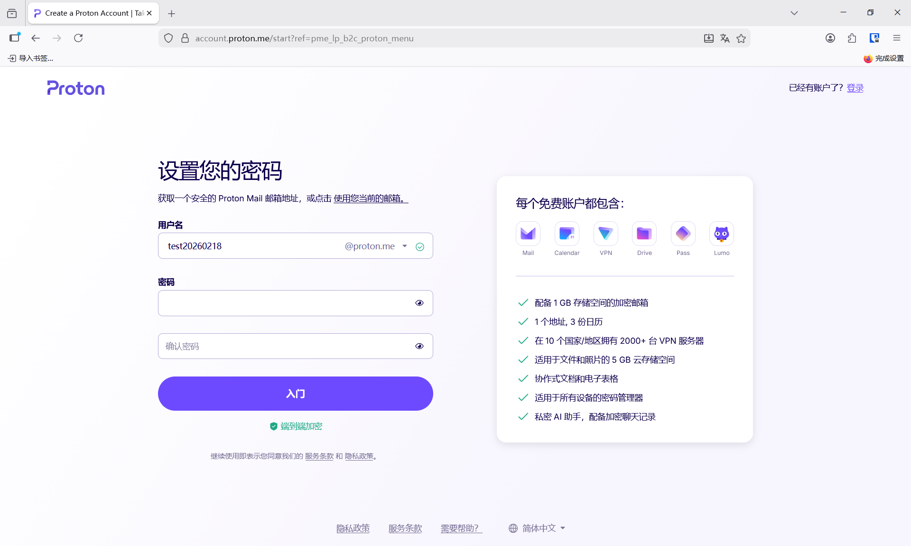This screenshot has width=911, height=546.
Task: Reveal confirm password with the eye toggle
Action: (x=419, y=346)
